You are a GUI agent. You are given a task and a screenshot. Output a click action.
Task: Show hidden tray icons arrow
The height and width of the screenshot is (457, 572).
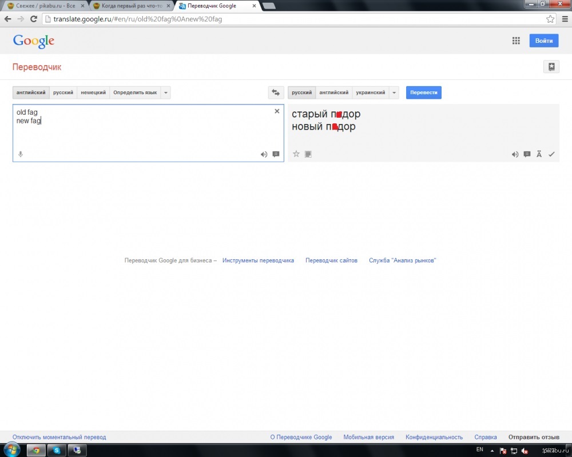[492, 451]
